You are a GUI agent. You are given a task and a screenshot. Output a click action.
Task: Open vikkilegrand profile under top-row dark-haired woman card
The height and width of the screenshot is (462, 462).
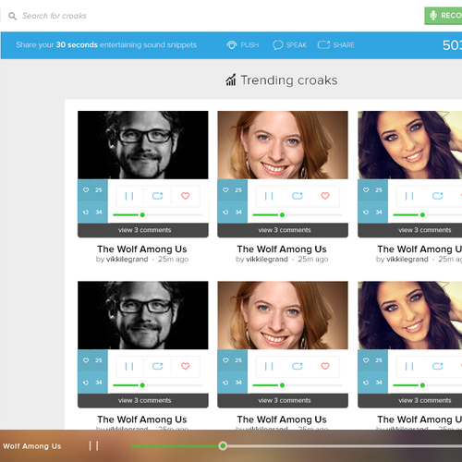(x=407, y=260)
